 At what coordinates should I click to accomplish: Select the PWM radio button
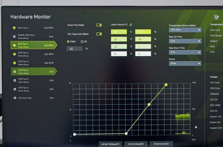(68, 42)
